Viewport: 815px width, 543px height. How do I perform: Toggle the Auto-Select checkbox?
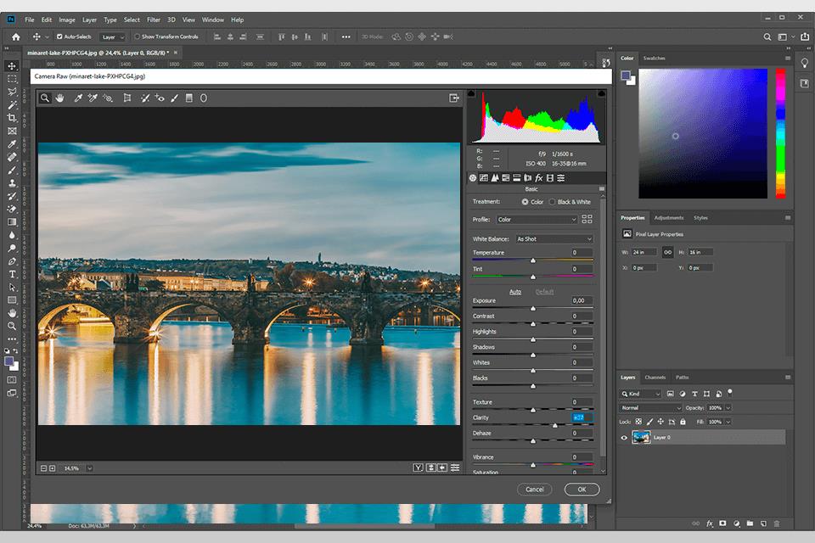pyautogui.click(x=59, y=36)
